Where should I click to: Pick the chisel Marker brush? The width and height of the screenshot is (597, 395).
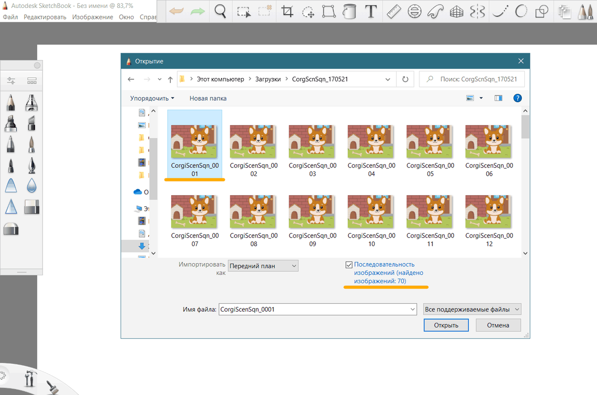point(11,123)
